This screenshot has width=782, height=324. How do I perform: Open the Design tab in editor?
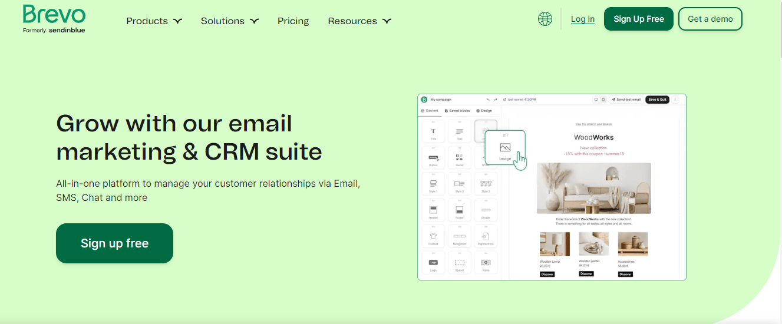484,111
